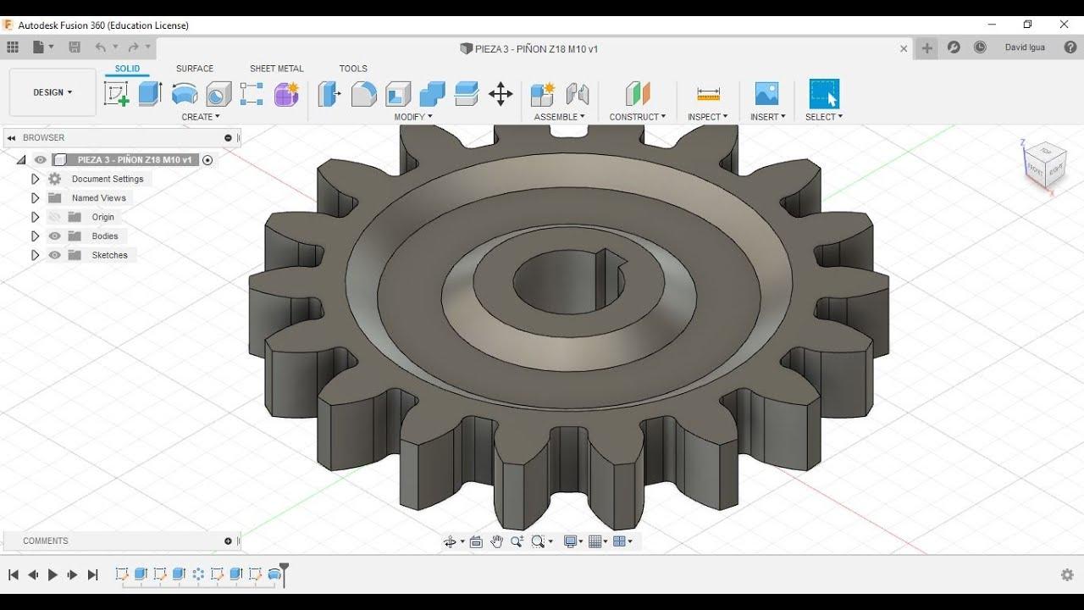Select the Create Sketch tool
Image resolution: width=1084 pixels, height=610 pixels.
(x=116, y=93)
